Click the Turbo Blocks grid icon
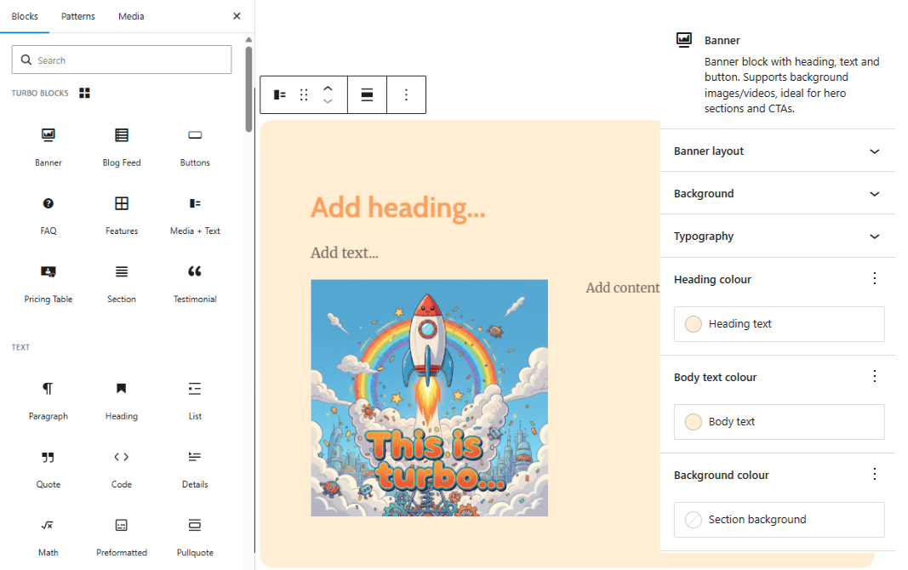This screenshot has height=570, width=908. [x=84, y=94]
